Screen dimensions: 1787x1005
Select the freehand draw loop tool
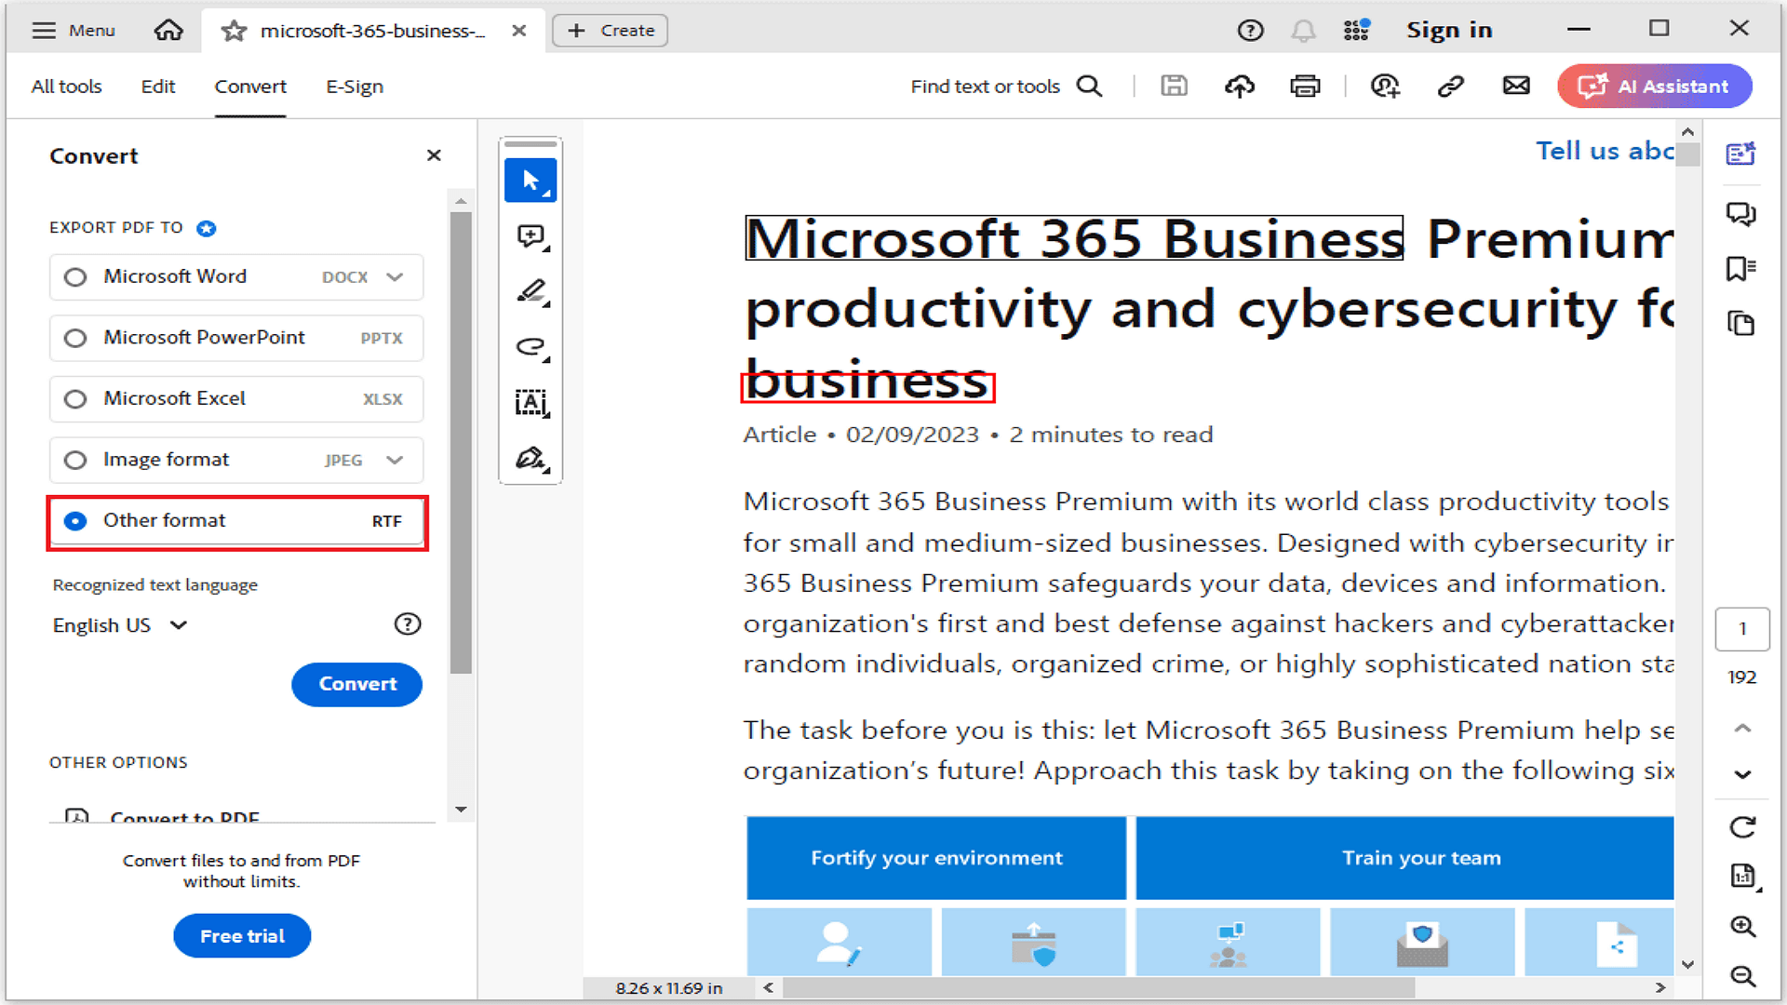click(531, 347)
